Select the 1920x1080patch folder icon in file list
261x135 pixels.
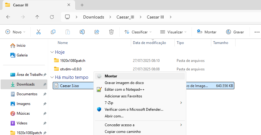[56, 60]
